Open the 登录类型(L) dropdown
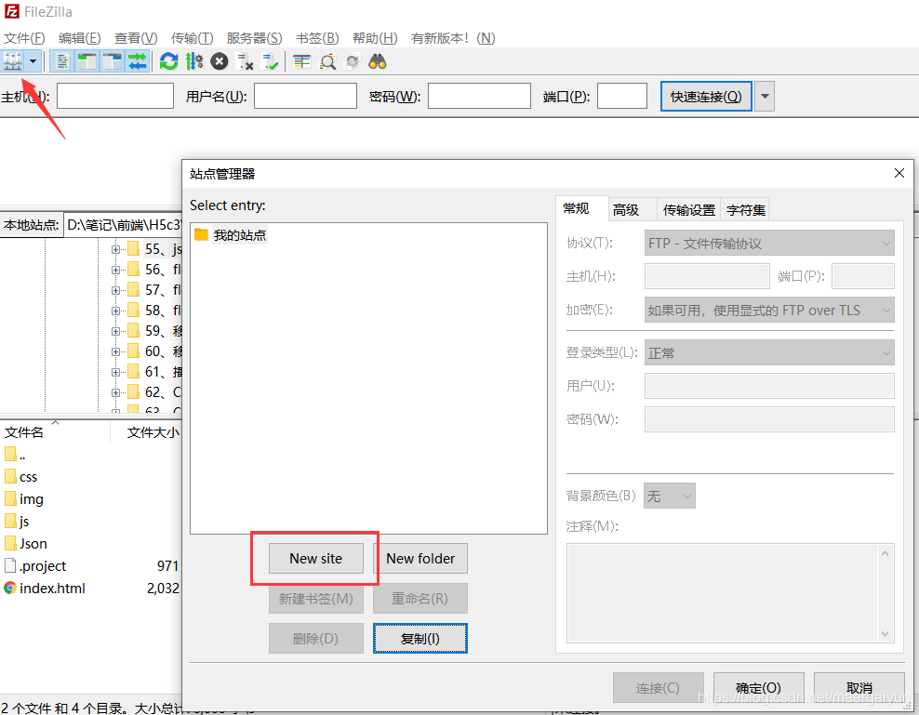 click(x=769, y=352)
